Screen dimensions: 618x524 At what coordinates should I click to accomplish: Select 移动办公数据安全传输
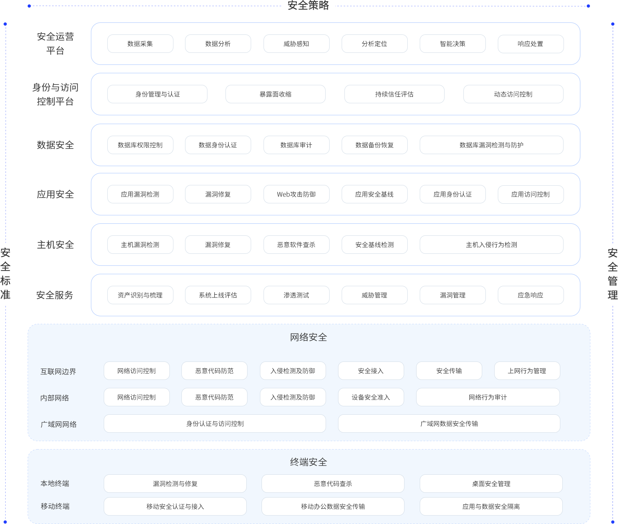coord(333,506)
